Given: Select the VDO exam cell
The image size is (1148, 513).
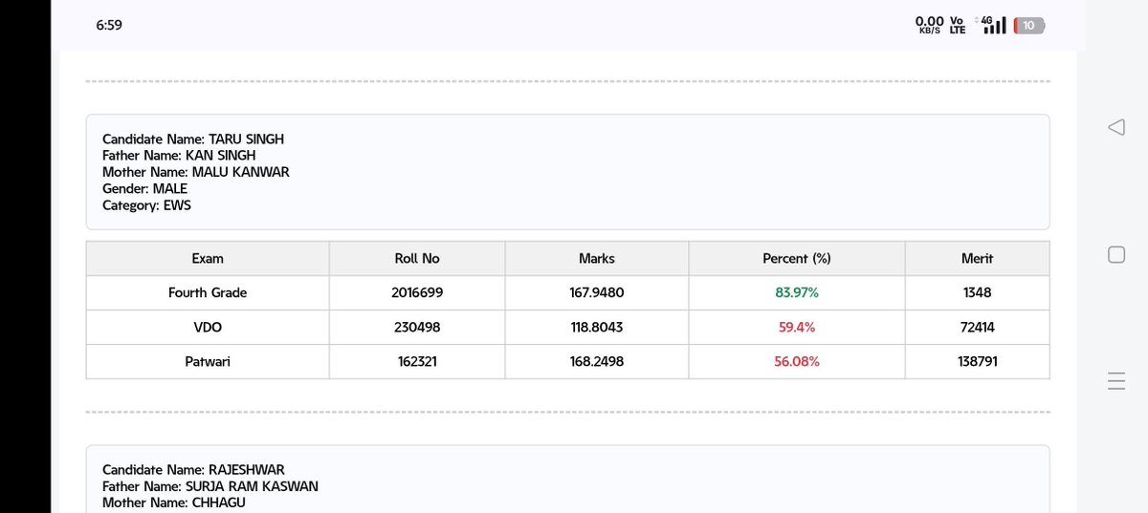Looking at the screenshot, I should coord(208,328).
